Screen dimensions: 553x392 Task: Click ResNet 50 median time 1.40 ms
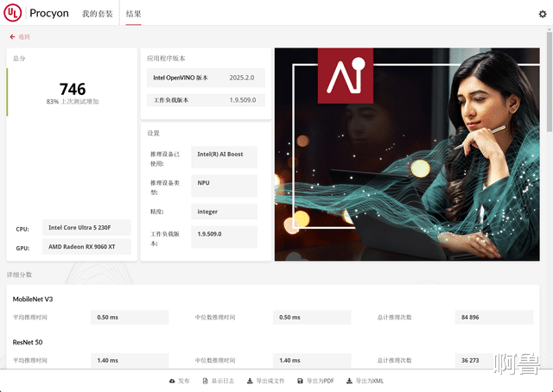click(312, 360)
